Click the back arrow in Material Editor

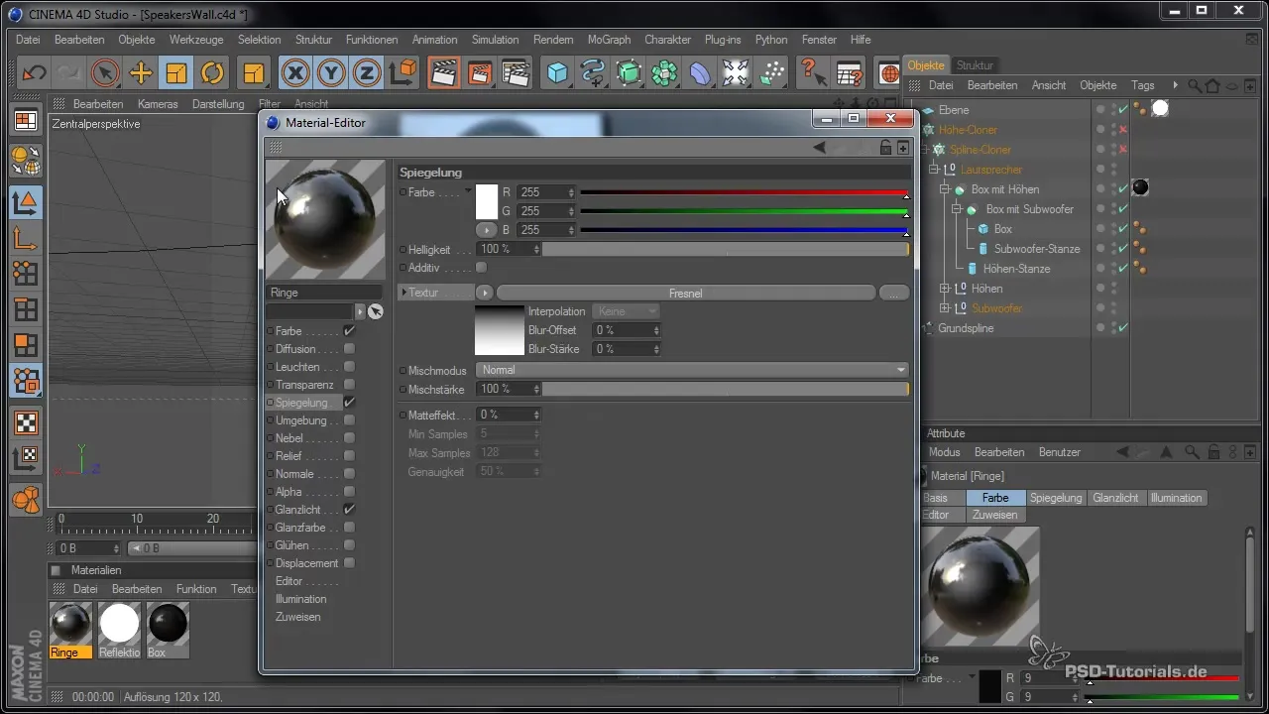[820, 148]
